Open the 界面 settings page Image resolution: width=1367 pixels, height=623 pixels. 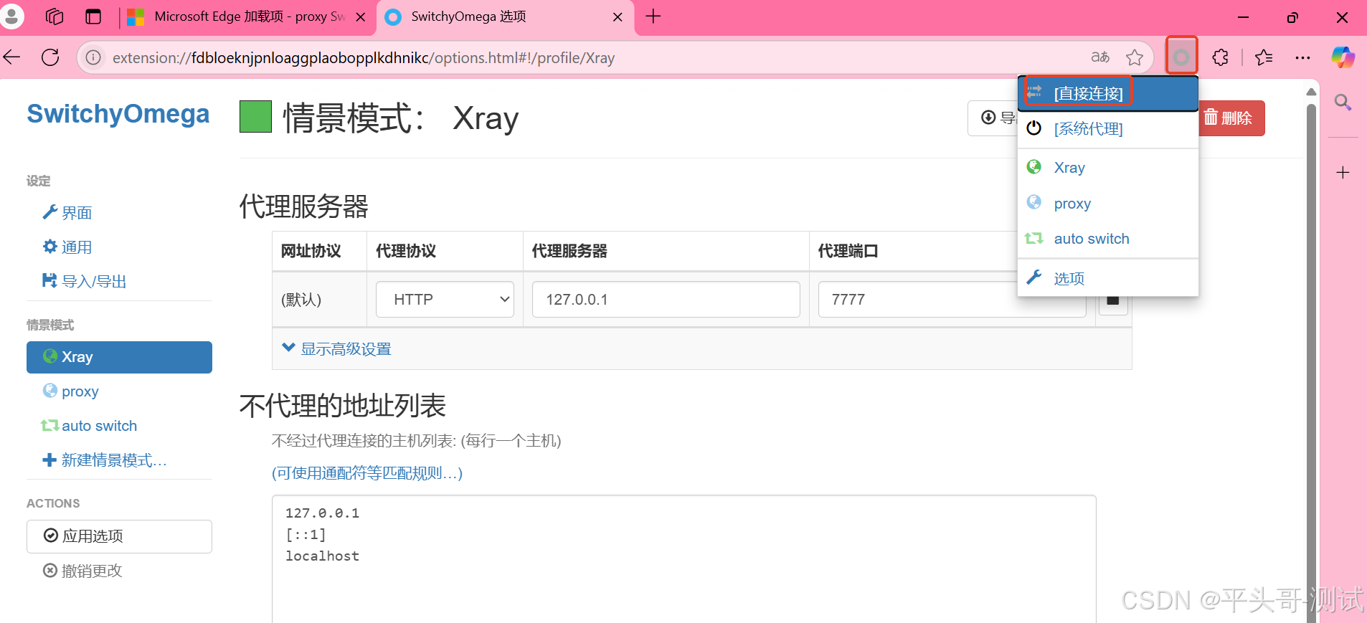67,213
